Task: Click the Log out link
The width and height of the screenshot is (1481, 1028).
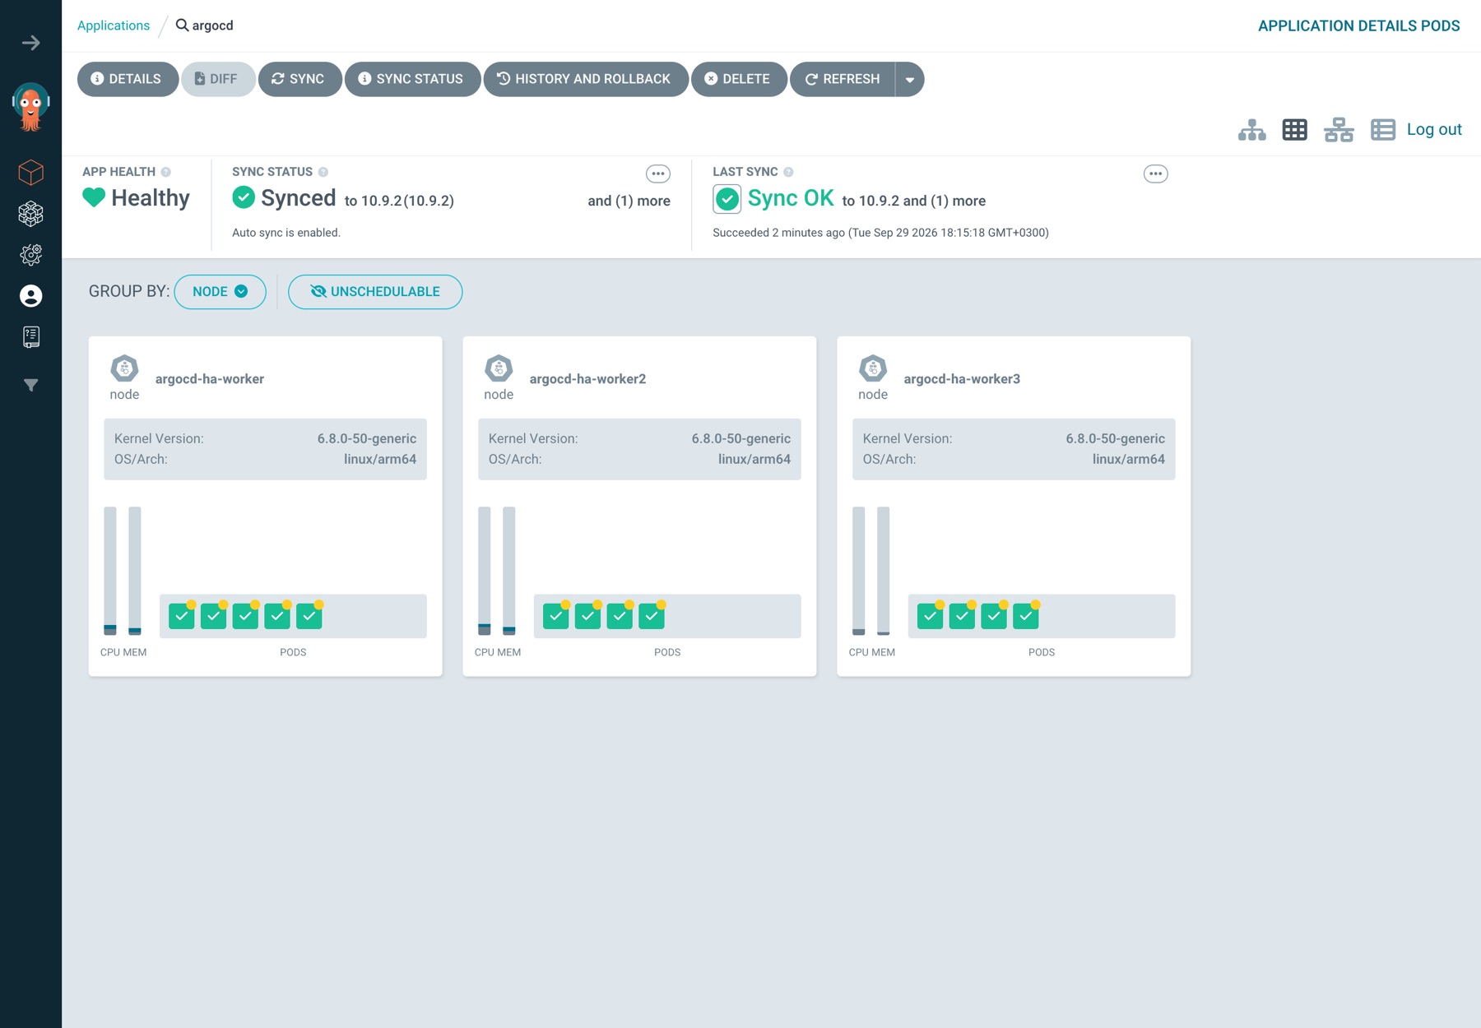Action: (x=1434, y=129)
